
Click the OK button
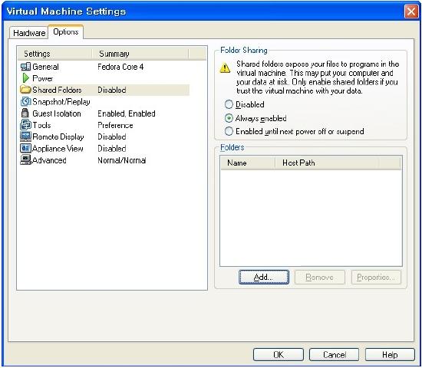279,354
